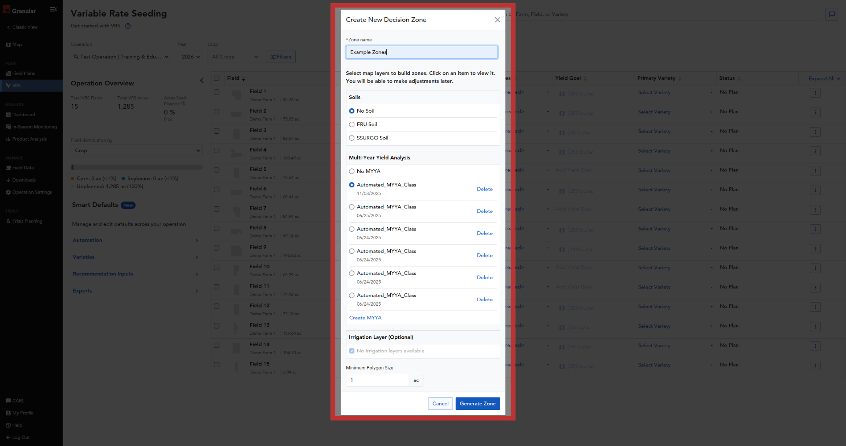This screenshot has width=846, height=446.
Task: Open the Field 1 row more-options menu
Action: point(815,93)
